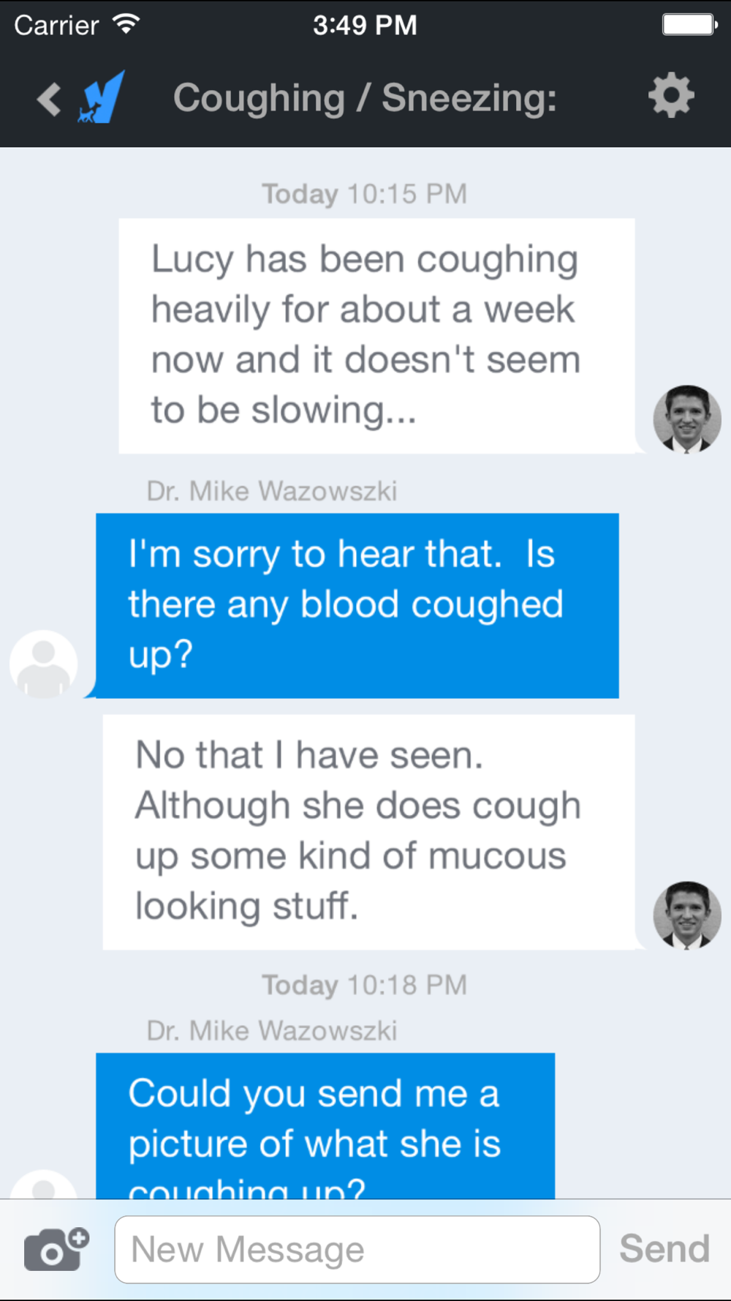Tap the battery indicator icon
Screen dimensions: 731x1301
coord(689,24)
